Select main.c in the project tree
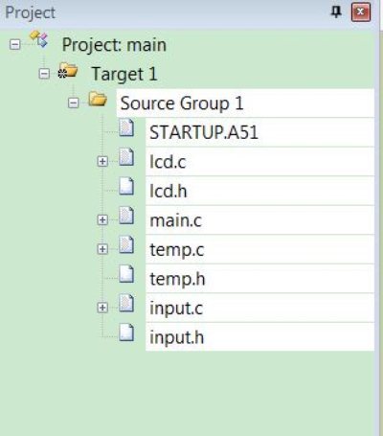Viewport: 383px width, 436px height. tap(175, 220)
